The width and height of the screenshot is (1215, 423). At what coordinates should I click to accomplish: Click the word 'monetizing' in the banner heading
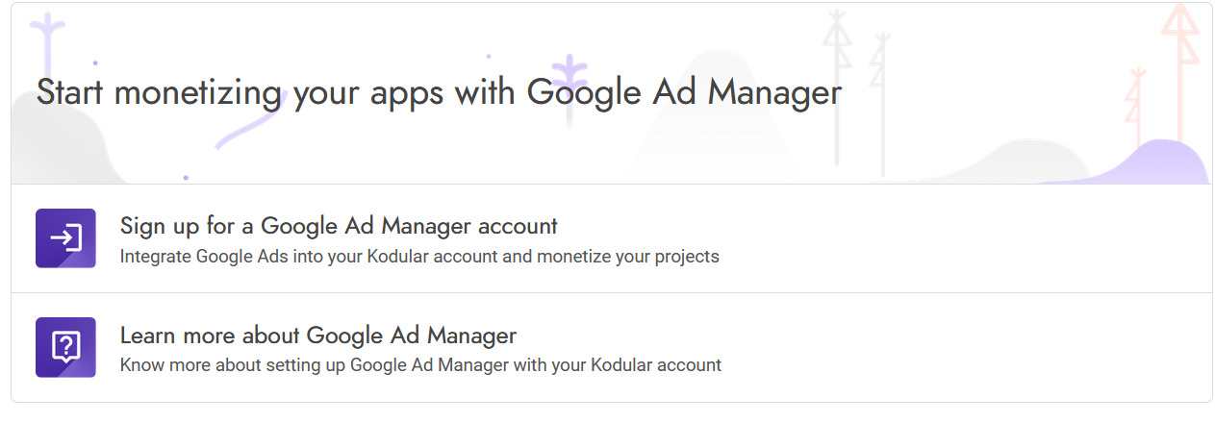click(x=198, y=93)
